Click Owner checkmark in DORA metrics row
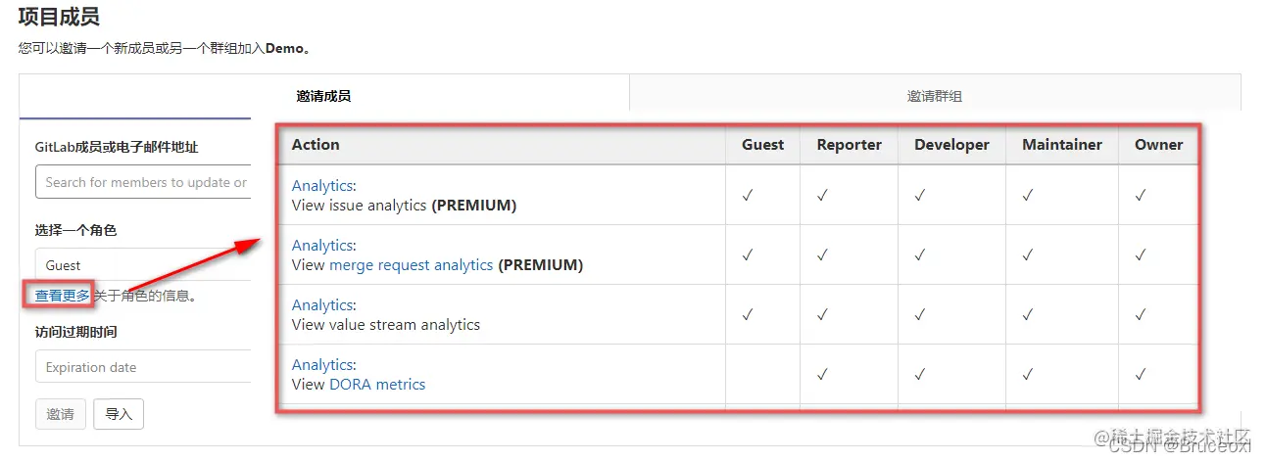 [1141, 374]
